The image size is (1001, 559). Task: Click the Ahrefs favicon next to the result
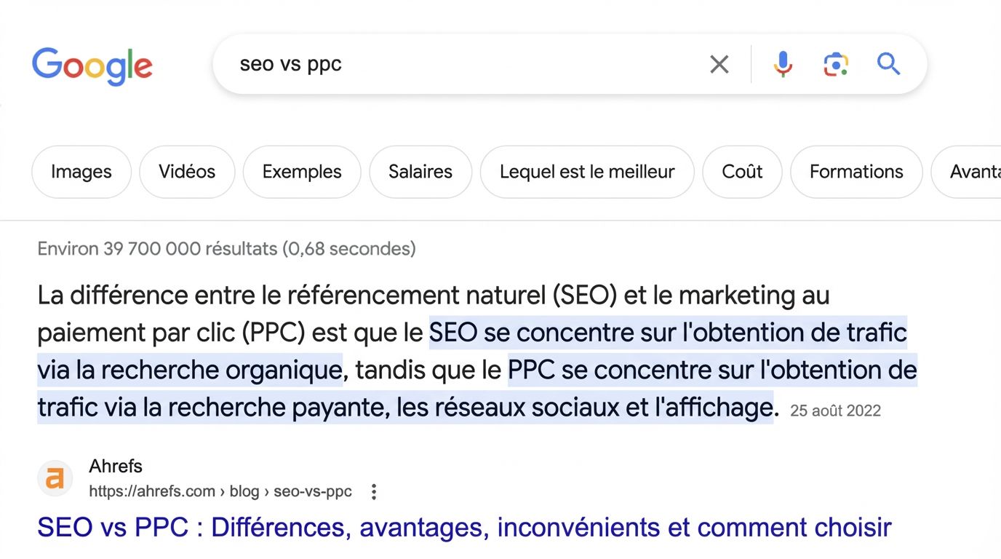click(55, 478)
